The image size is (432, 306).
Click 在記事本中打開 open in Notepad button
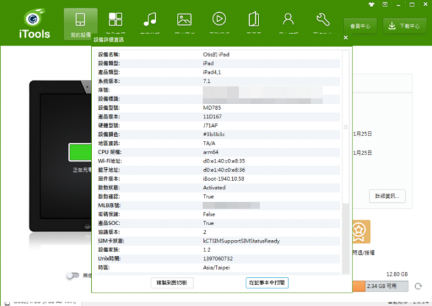click(267, 282)
